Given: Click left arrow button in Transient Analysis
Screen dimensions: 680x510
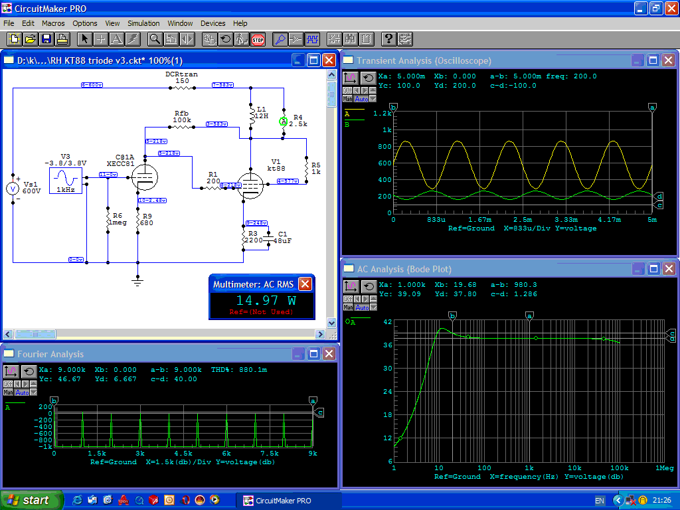Looking at the screenshot, I should 357,90.
